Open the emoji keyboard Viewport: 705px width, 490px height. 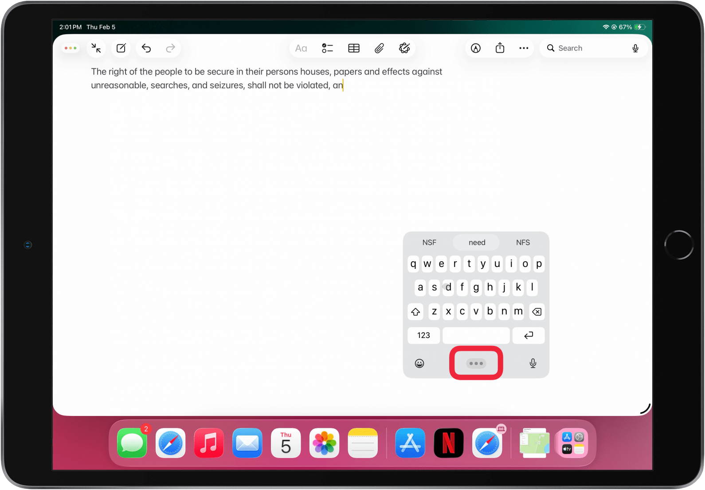point(419,364)
